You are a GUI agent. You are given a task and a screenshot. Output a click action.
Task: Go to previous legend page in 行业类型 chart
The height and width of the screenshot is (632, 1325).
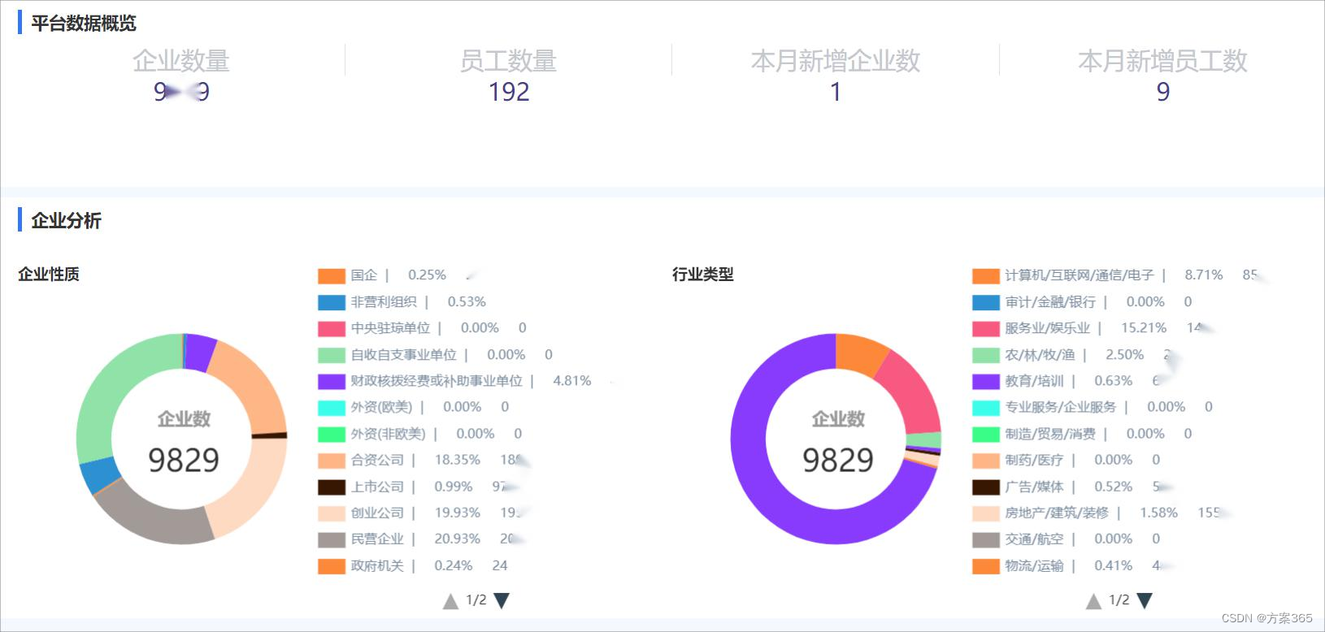pyautogui.click(x=1093, y=601)
